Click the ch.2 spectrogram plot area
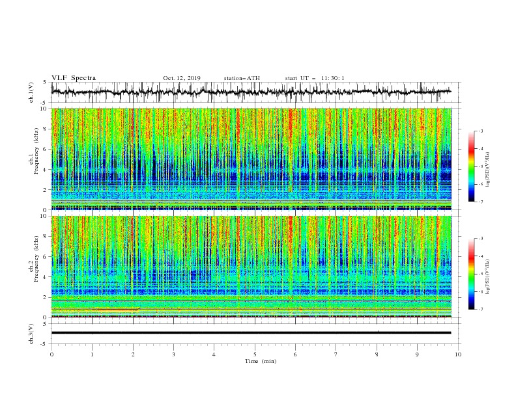516x398 pixels. 251,267
